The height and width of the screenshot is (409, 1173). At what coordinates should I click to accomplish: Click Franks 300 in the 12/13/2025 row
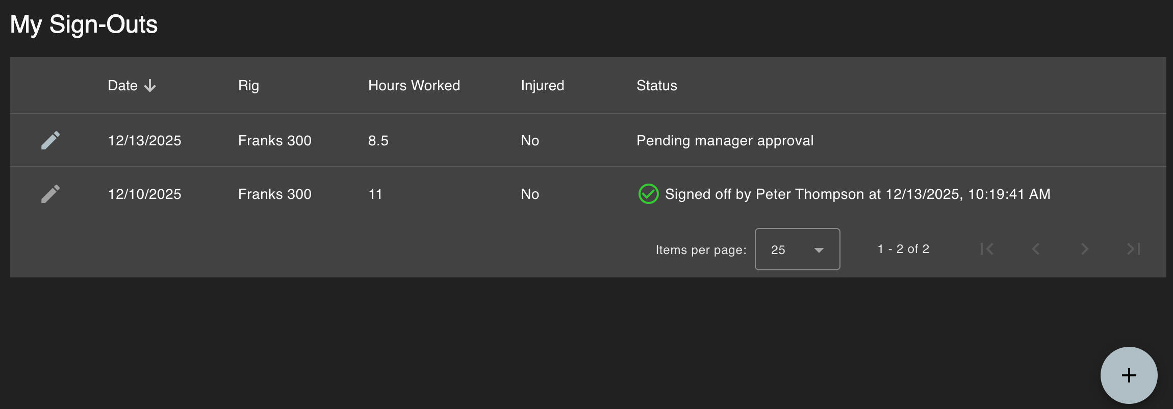(274, 141)
